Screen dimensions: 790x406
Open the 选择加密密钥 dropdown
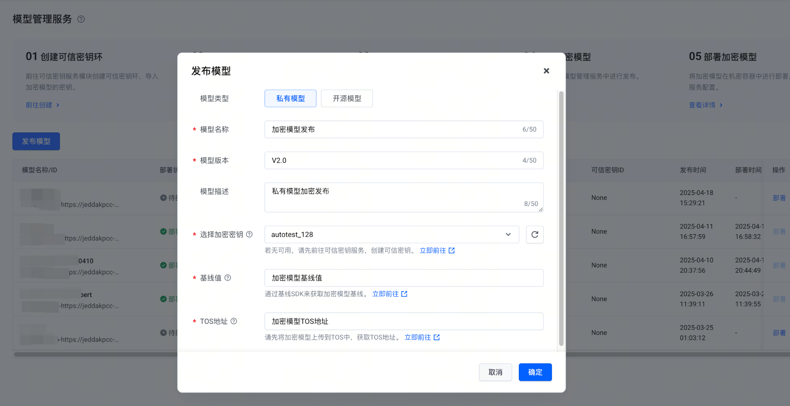[x=392, y=235]
